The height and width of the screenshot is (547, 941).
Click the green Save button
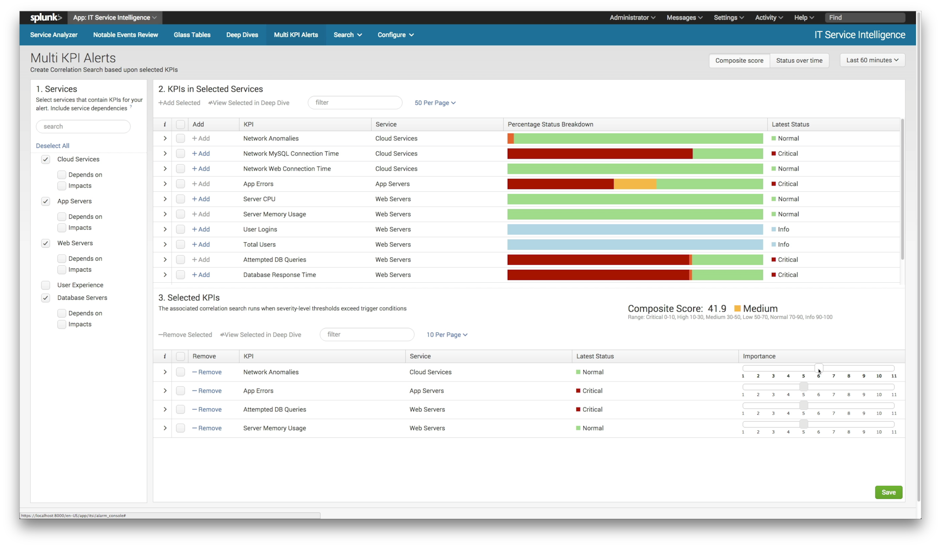tap(889, 492)
